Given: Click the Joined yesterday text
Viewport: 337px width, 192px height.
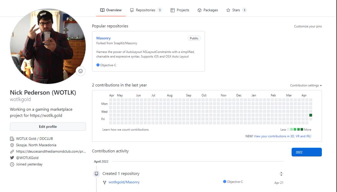Looking at the screenshot, I should click(29, 164).
